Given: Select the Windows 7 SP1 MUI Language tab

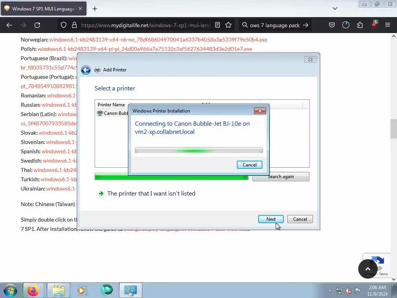Looking at the screenshot, I should click(43, 9).
